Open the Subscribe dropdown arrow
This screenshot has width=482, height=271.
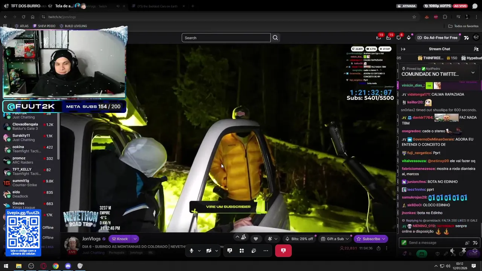coord(383,239)
